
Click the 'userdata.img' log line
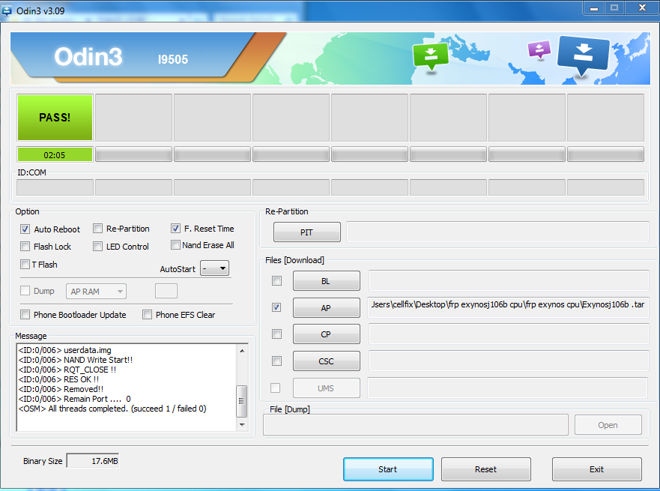[65, 350]
